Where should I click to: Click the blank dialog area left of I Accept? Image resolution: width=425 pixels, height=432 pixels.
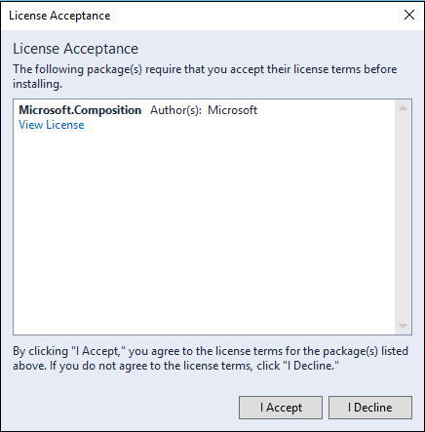pos(124,408)
